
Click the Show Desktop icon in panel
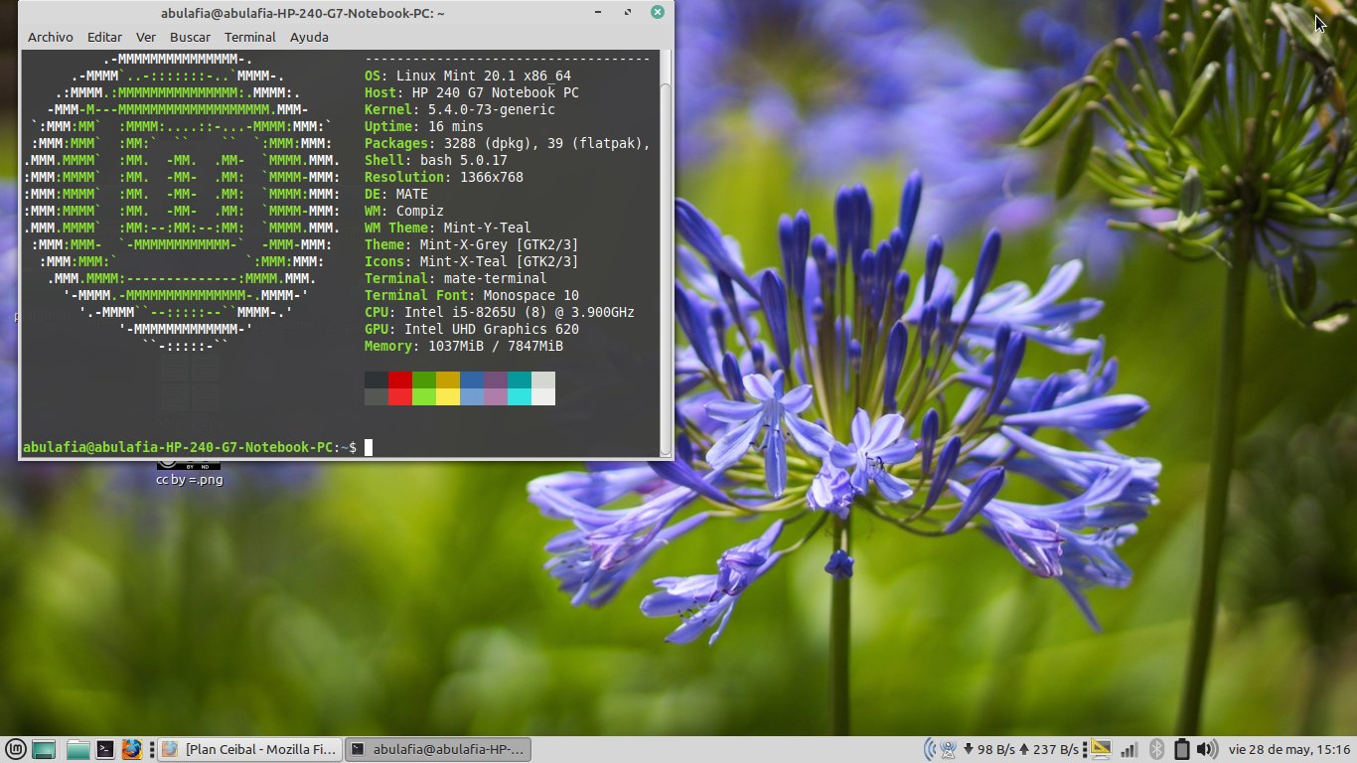43,750
